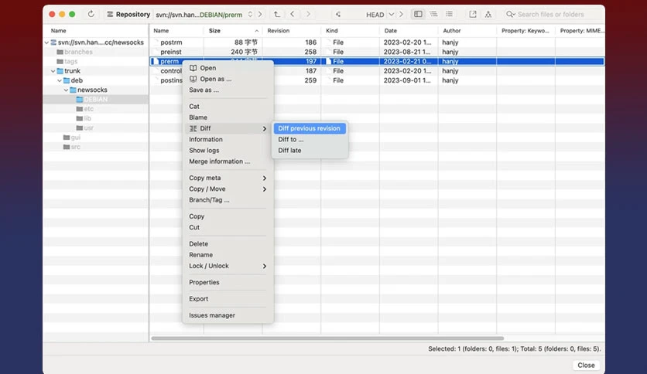Click the Repository label icon in toolbar
Image resolution: width=647 pixels, height=374 pixels.
tap(110, 15)
